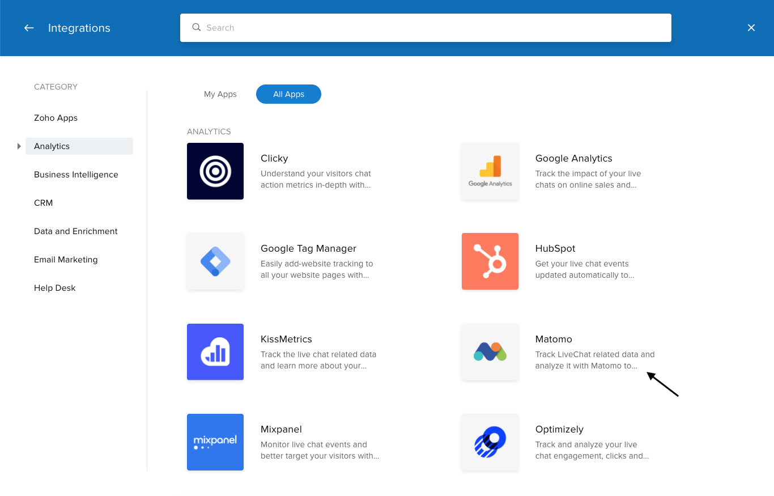Click the CATEGORY sidebar heading
The width and height of the screenshot is (774, 496).
pyautogui.click(x=56, y=87)
